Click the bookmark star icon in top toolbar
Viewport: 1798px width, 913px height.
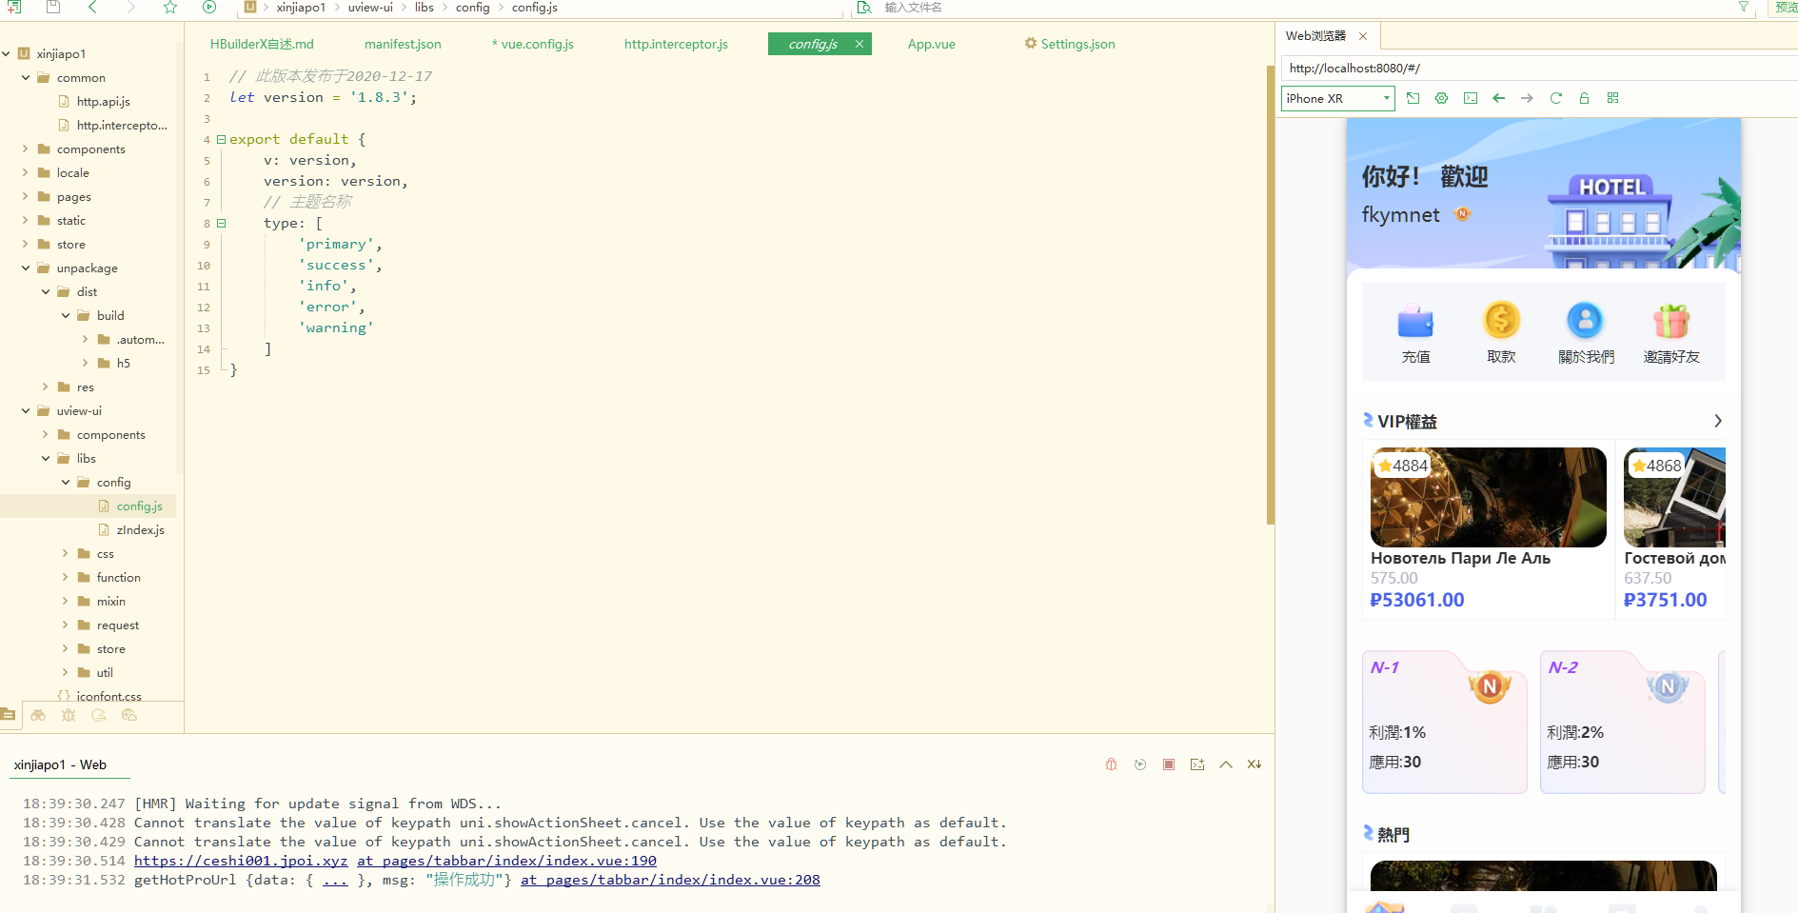170,8
